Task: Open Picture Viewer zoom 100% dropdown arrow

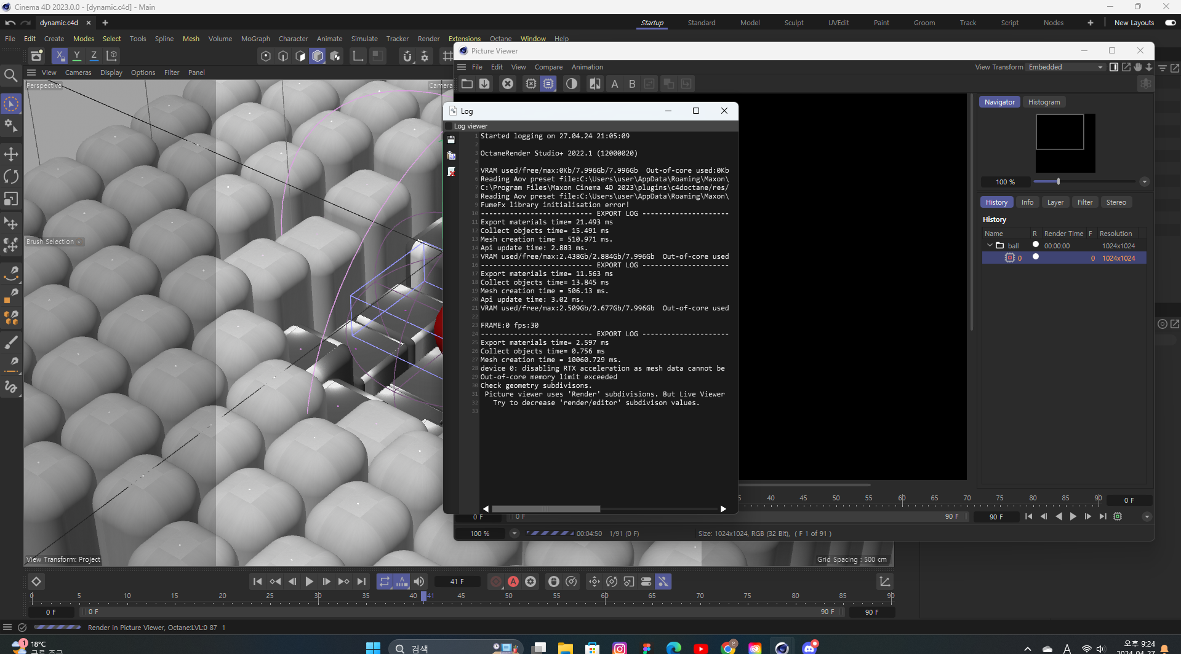Action: click(514, 534)
